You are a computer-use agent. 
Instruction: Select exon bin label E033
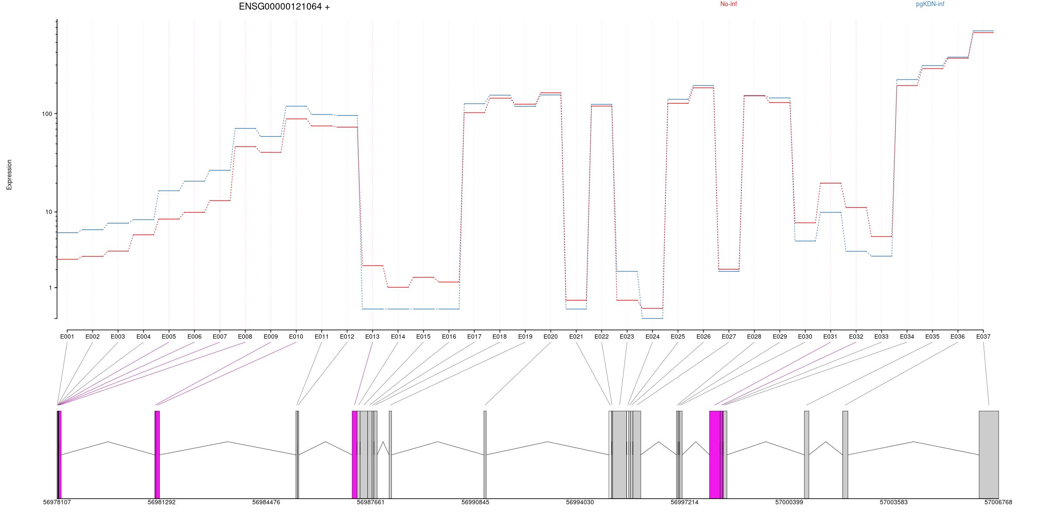881,336
